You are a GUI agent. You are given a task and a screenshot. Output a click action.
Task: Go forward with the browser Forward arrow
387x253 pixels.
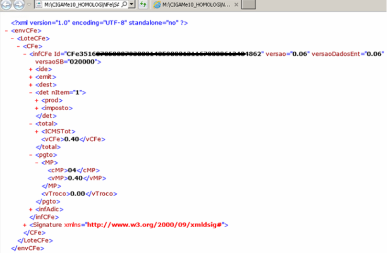[19, 4]
